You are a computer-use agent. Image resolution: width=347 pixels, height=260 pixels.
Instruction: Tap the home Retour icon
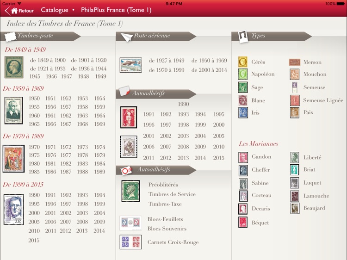14,10
